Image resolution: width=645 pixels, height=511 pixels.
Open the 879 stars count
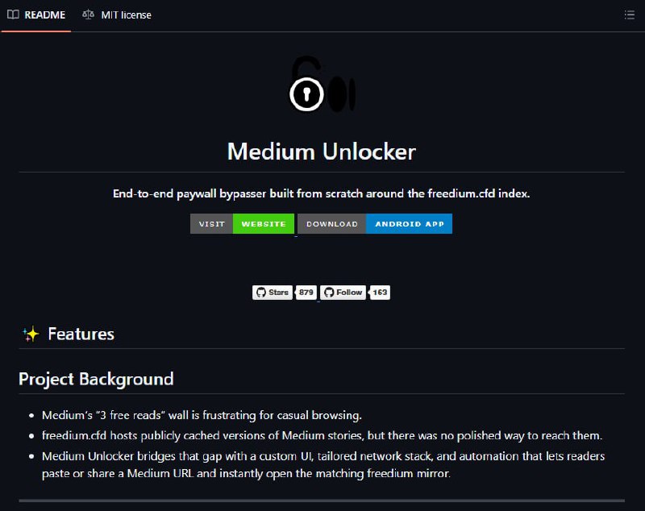pyautogui.click(x=306, y=293)
